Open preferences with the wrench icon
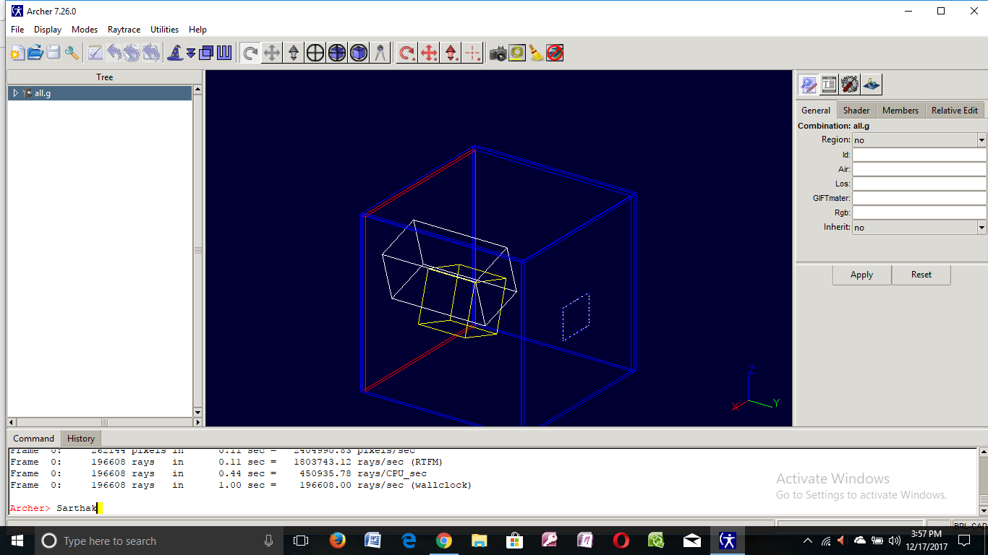Image resolution: width=988 pixels, height=555 pixels. pos(72,53)
